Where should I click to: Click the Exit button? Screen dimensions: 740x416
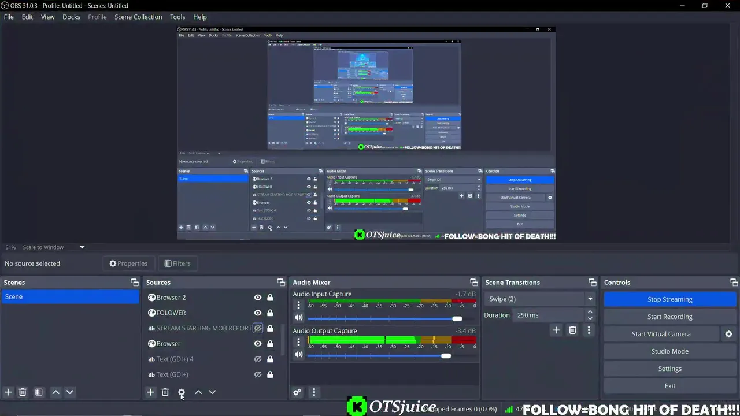[x=669, y=386]
